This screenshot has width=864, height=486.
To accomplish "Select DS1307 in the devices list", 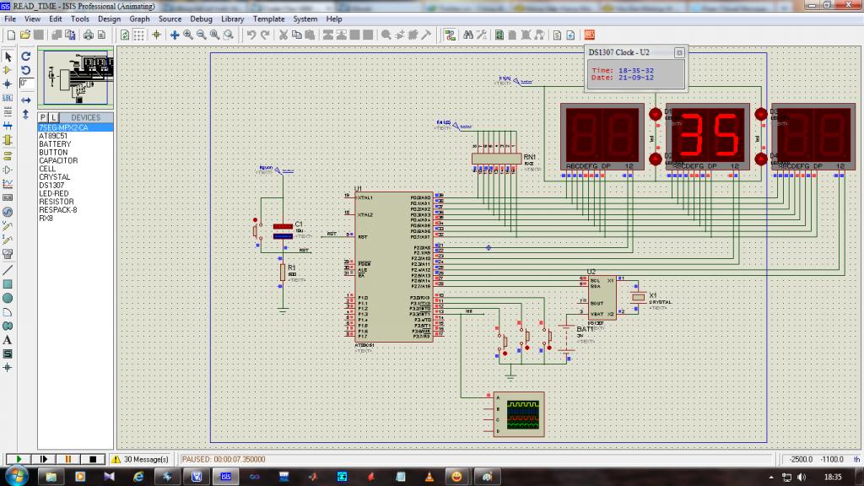I will pos(51,185).
